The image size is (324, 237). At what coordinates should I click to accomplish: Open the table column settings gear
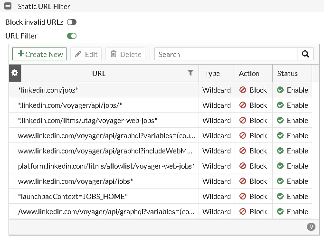(x=15, y=73)
